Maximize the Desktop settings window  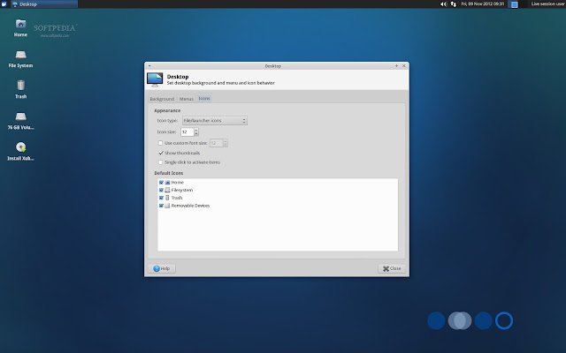[397, 66]
